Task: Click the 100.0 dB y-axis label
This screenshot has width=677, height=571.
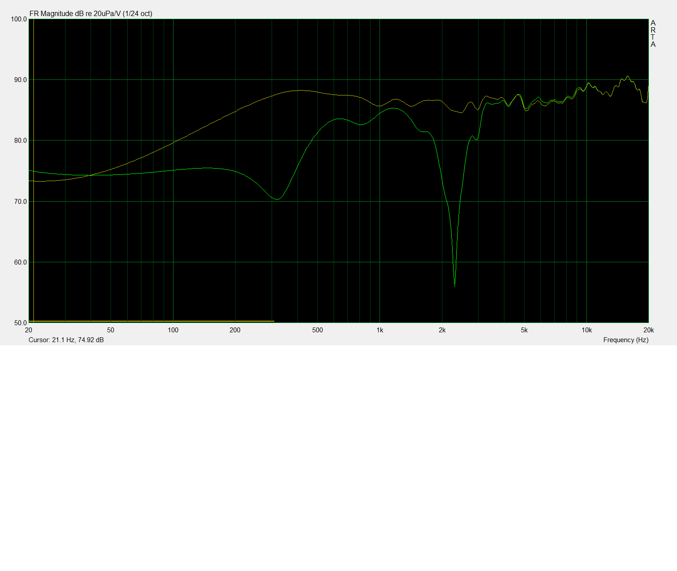Action: 19,19
